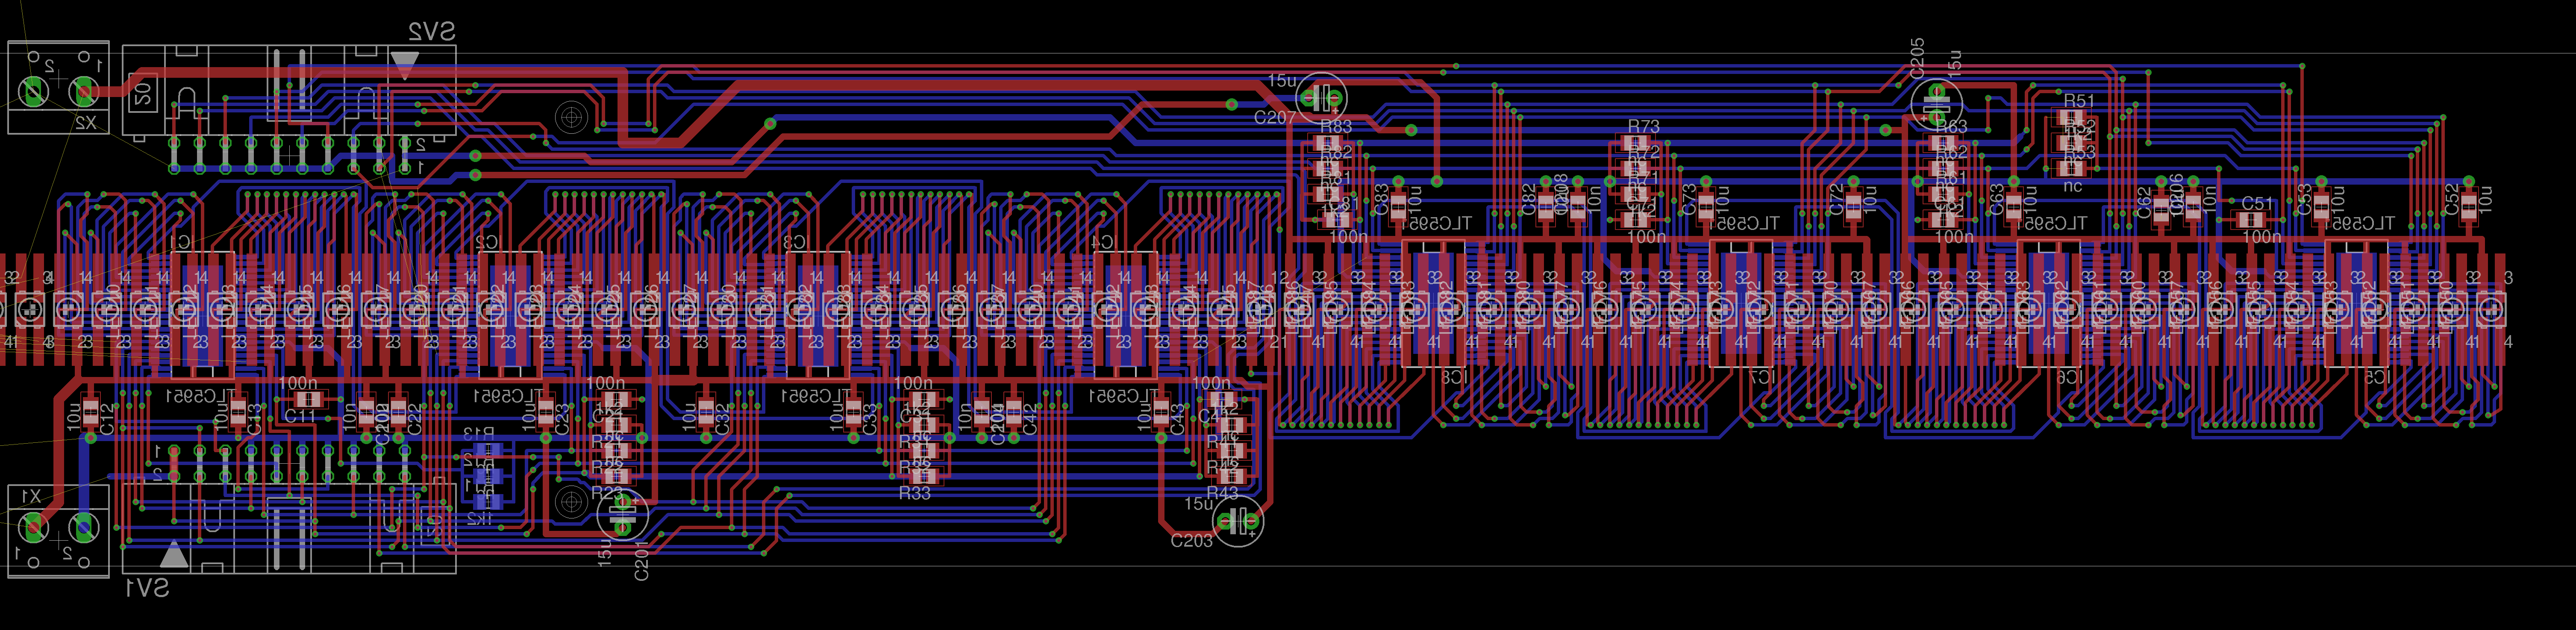Click the R43 resistor label

tap(1222, 493)
